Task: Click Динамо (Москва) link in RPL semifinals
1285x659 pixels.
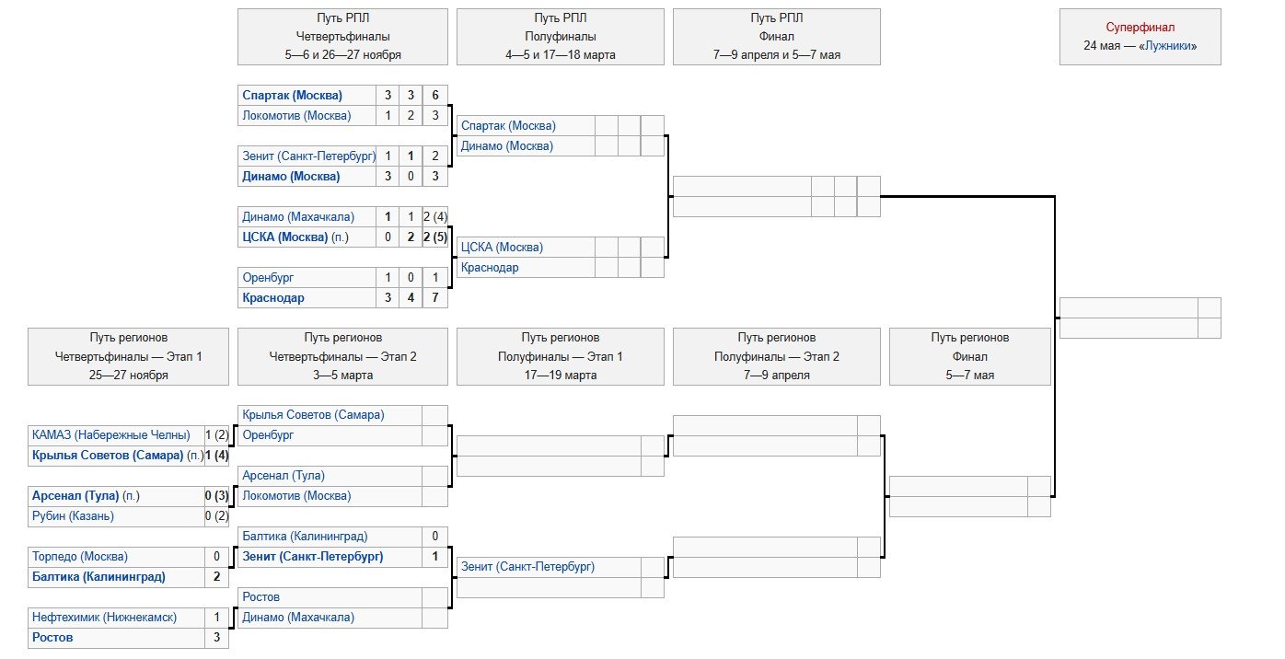Action: point(506,146)
